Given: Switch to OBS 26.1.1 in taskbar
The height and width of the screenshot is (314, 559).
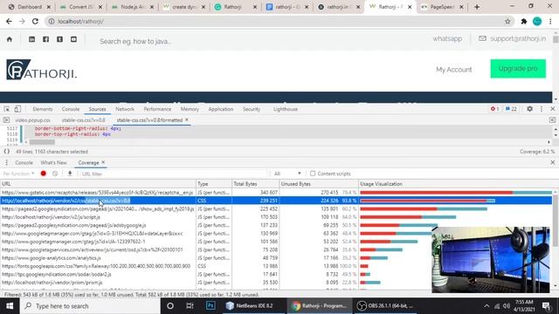Looking at the screenshot, I should 386,306.
